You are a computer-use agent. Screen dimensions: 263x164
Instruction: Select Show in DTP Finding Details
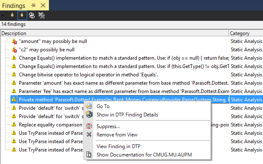(x=127, y=115)
